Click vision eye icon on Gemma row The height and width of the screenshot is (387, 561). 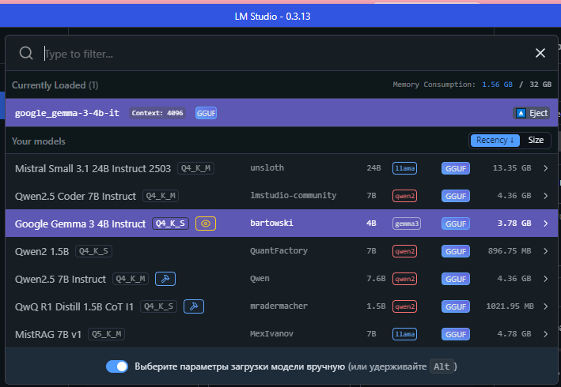point(206,224)
